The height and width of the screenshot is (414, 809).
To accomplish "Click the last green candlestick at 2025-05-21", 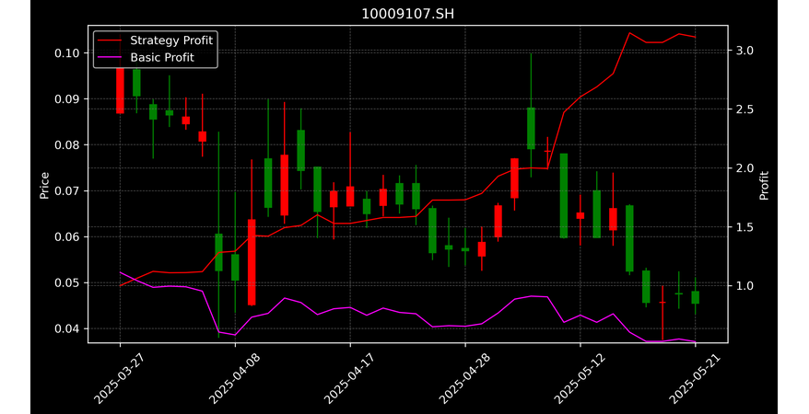I will [696, 297].
